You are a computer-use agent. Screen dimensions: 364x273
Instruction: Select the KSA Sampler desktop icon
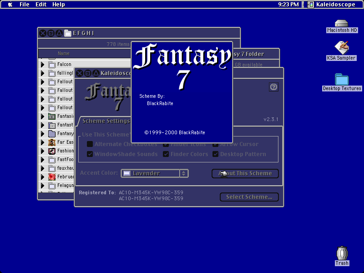pos(341,47)
